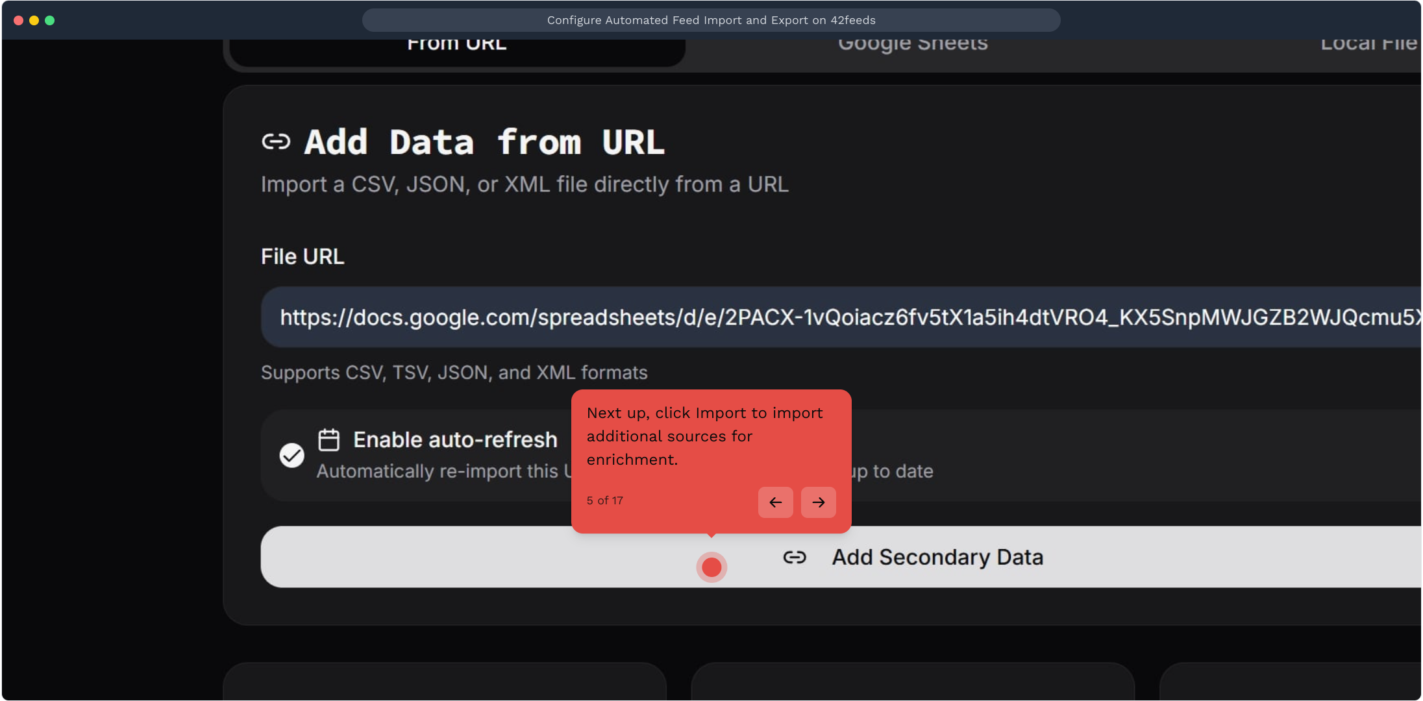
Task: Click the red pulsing hotspot dot
Action: tap(711, 567)
